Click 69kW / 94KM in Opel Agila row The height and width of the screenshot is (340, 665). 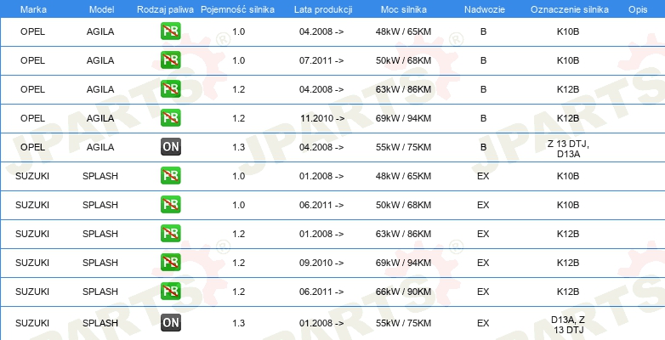[x=403, y=118]
